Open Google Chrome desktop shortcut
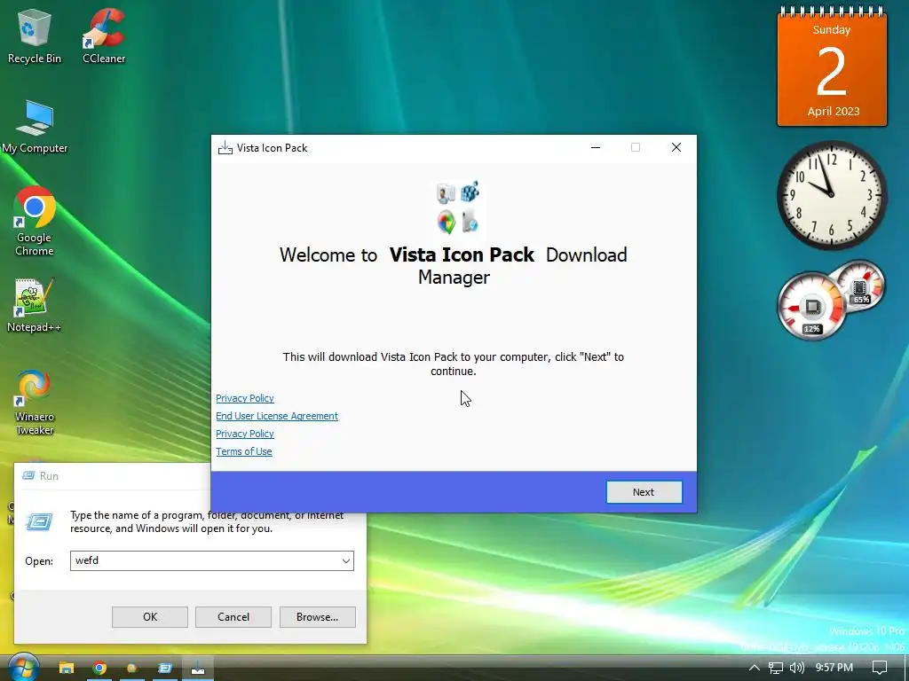This screenshot has height=681, width=909. tap(35, 221)
